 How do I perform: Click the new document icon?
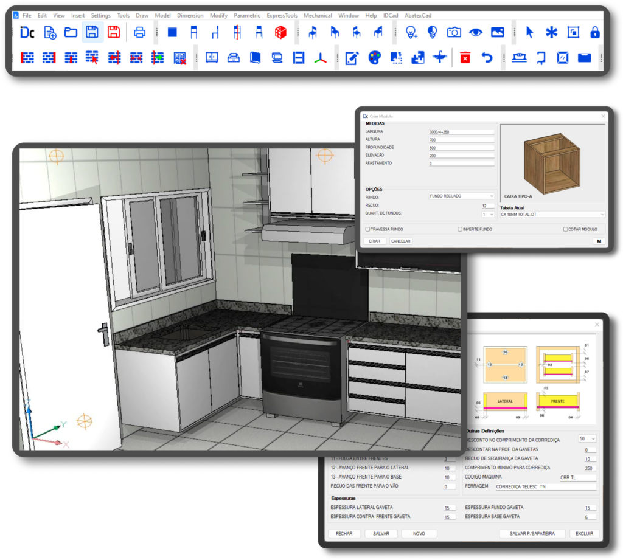[50, 32]
